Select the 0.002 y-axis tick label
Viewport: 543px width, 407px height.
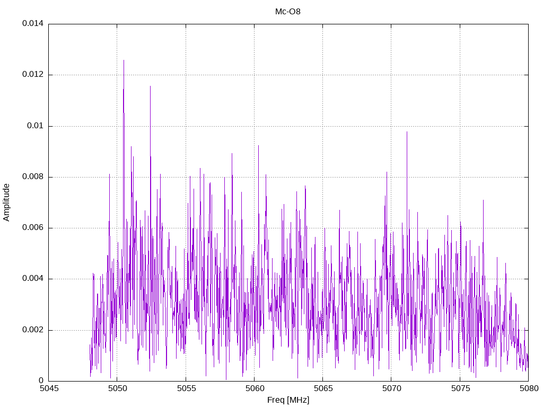coord(32,330)
